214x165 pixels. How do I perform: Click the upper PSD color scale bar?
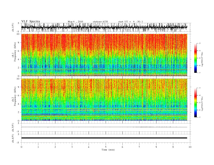(x=195, y=58)
